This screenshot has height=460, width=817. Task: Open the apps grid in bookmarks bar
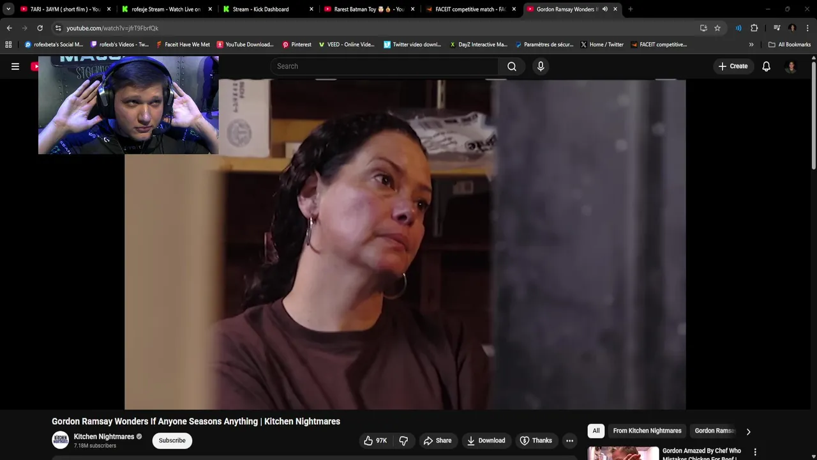coord(8,45)
